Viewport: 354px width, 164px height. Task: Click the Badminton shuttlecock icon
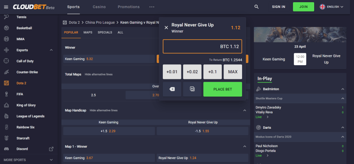tap(258, 89)
